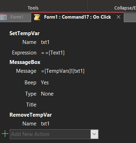The width and height of the screenshot is (136, 143).
Task: Click the Collapse/Expand ribbon group label
Action: click(125, 8)
